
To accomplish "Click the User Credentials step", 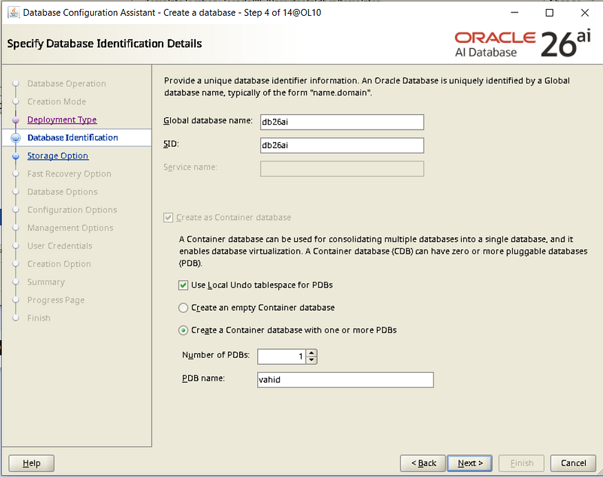I will 59,246.
